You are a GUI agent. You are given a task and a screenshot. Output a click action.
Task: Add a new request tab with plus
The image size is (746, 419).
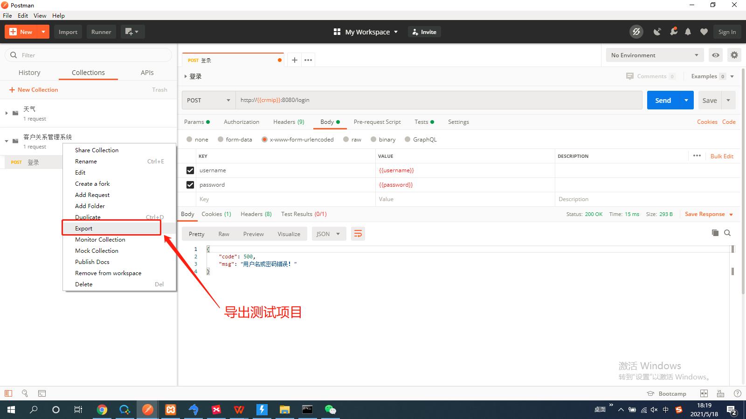294,60
